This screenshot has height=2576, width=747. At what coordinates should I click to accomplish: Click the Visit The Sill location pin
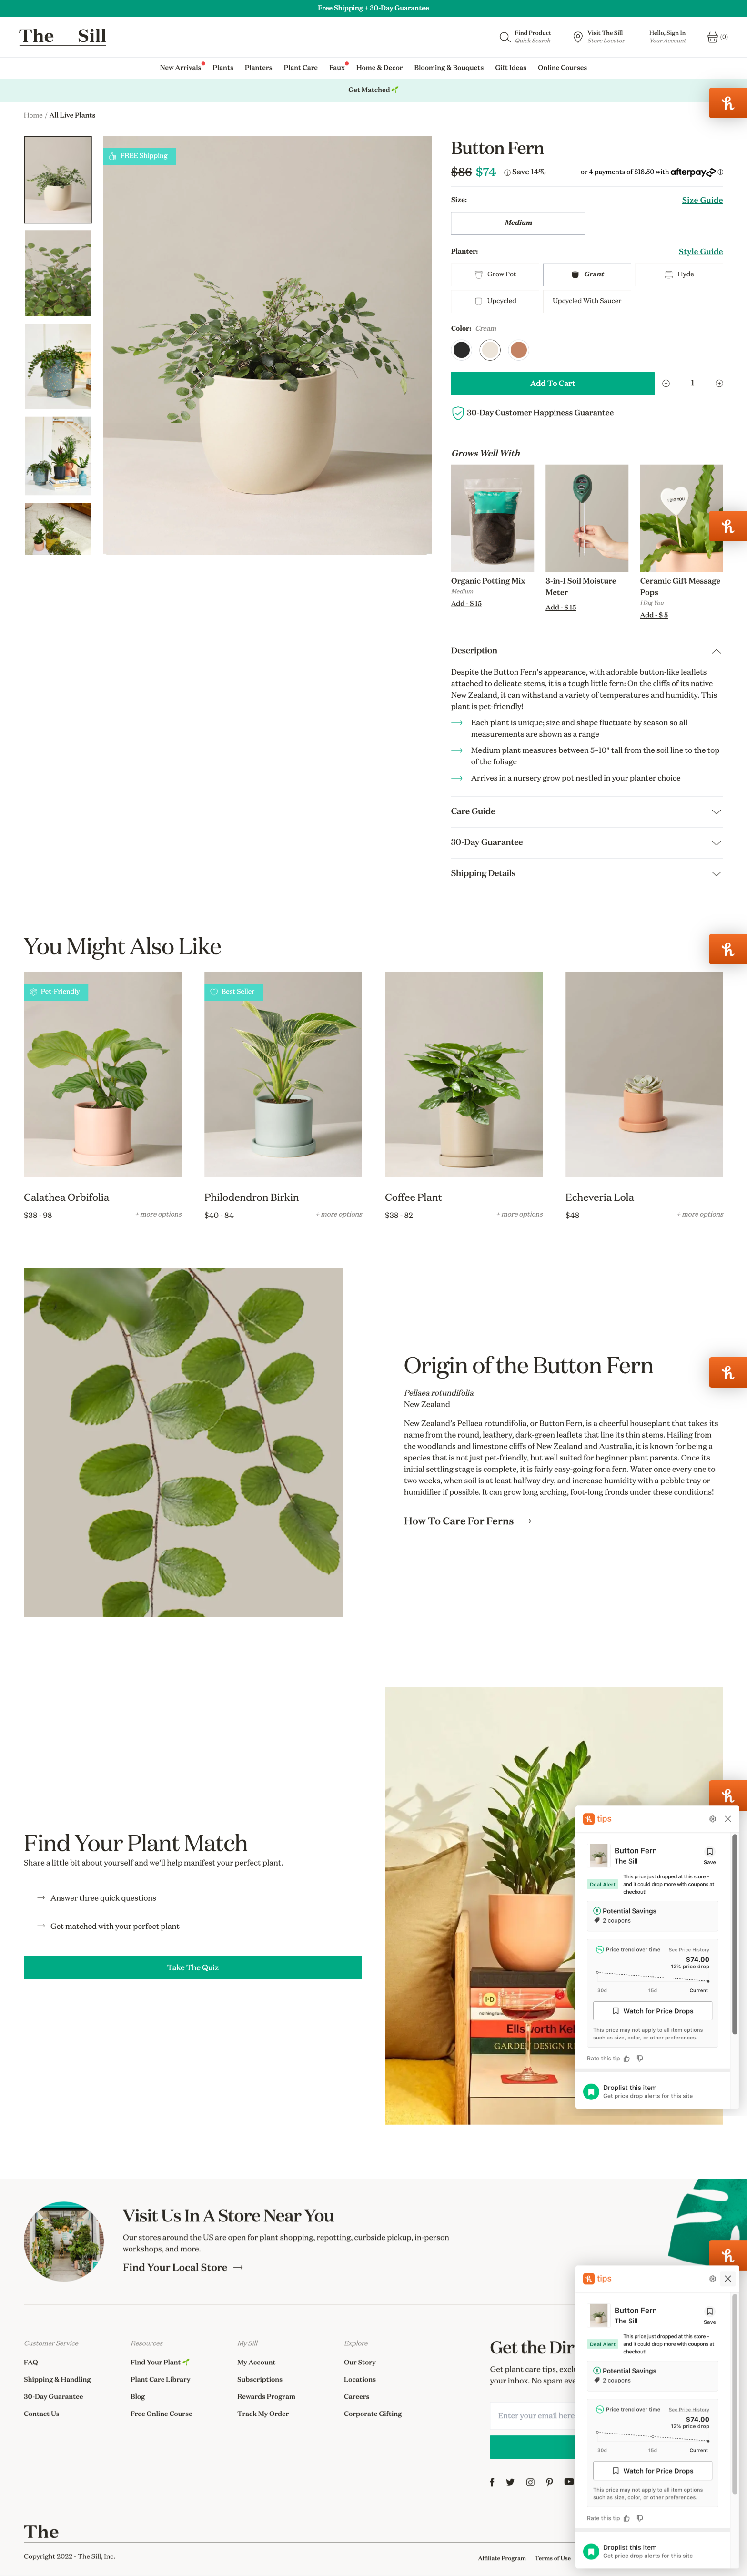click(x=577, y=37)
